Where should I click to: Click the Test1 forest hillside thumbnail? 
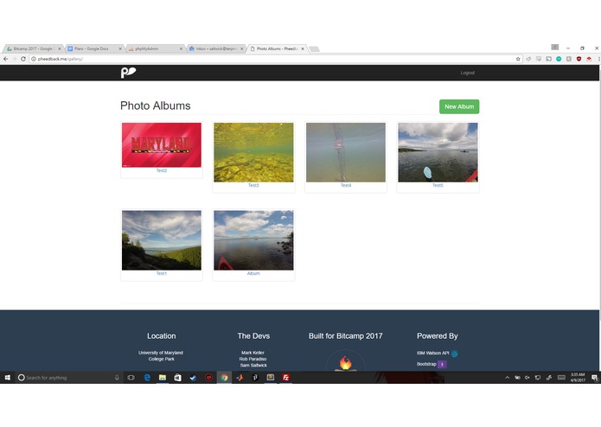tap(162, 240)
